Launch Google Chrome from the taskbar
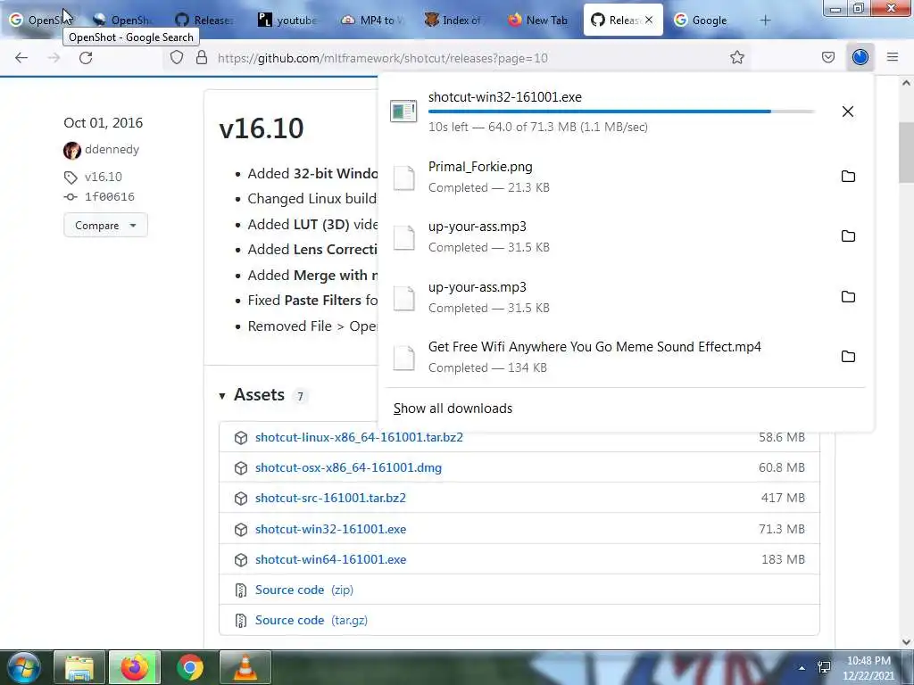This screenshot has height=685, width=914. [x=190, y=667]
